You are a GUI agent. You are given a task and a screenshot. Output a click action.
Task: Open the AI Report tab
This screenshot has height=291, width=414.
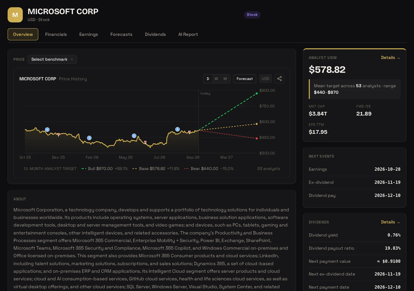coord(188,34)
